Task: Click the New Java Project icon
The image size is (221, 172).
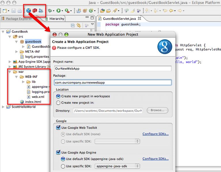Action: 79,11
